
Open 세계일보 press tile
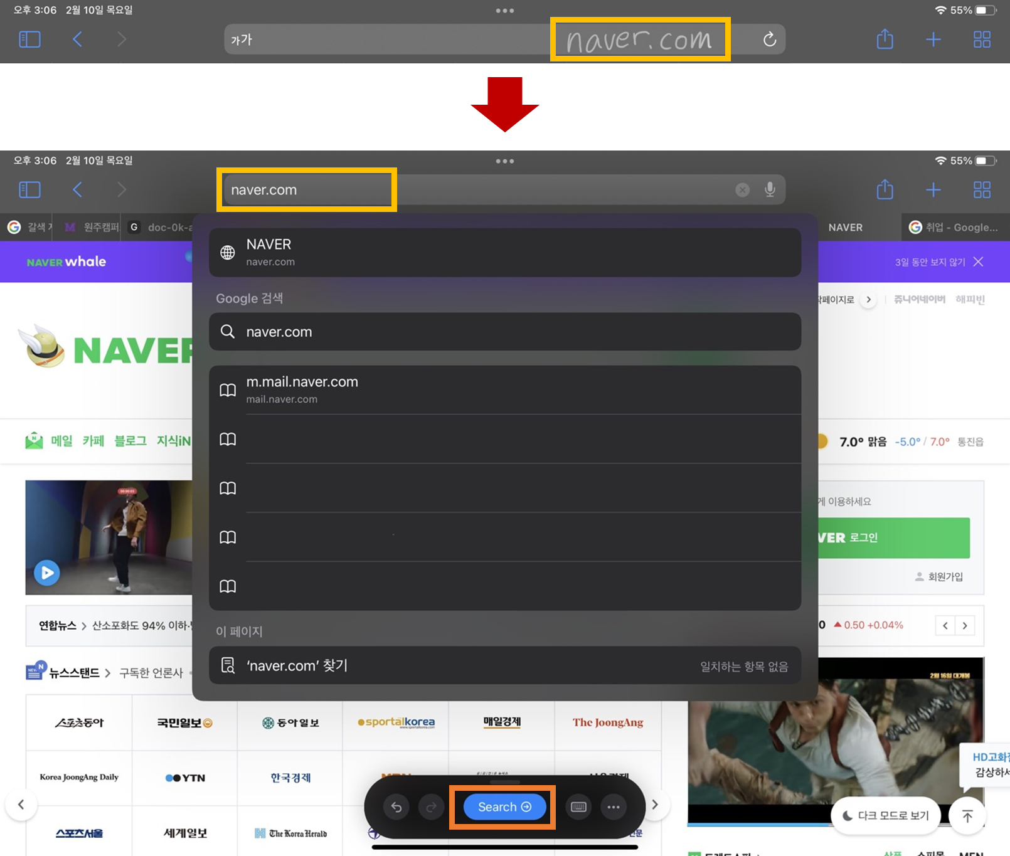185,833
